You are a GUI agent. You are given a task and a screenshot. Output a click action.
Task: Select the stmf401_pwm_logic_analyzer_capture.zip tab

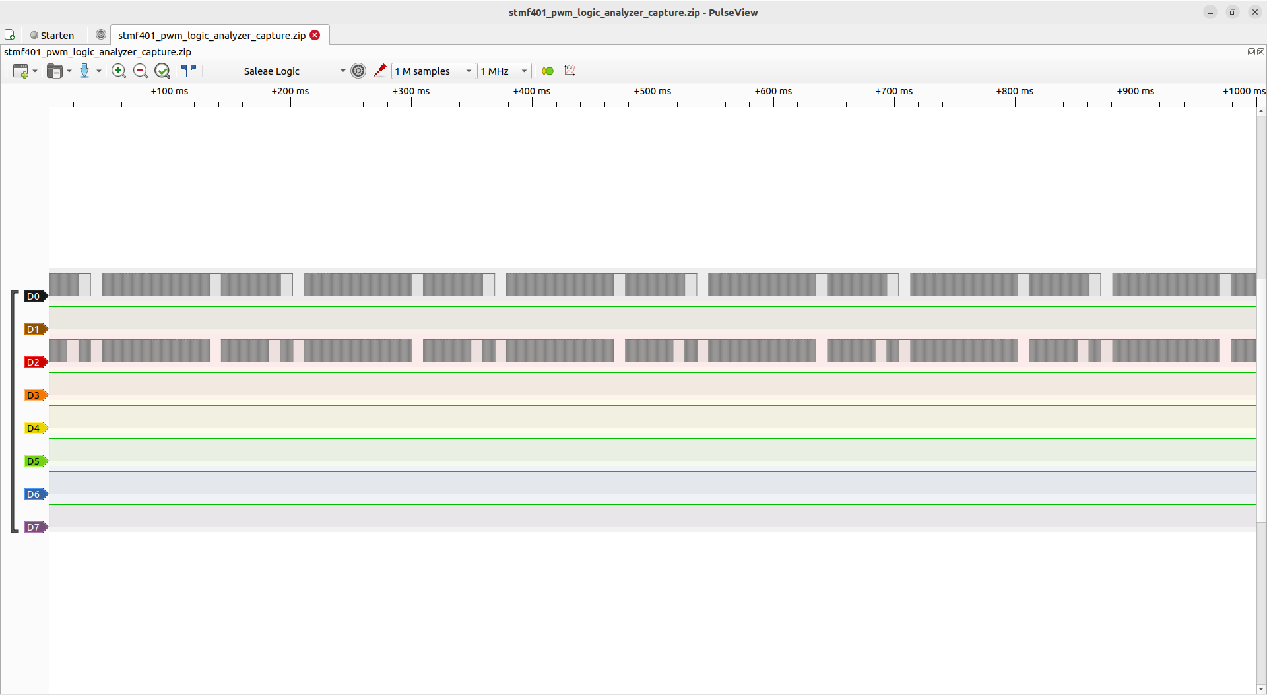coord(211,35)
